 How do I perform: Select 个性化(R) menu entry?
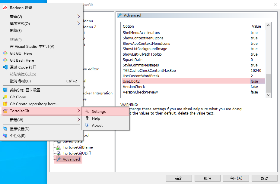pyautogui.click(x=41, y=136)
